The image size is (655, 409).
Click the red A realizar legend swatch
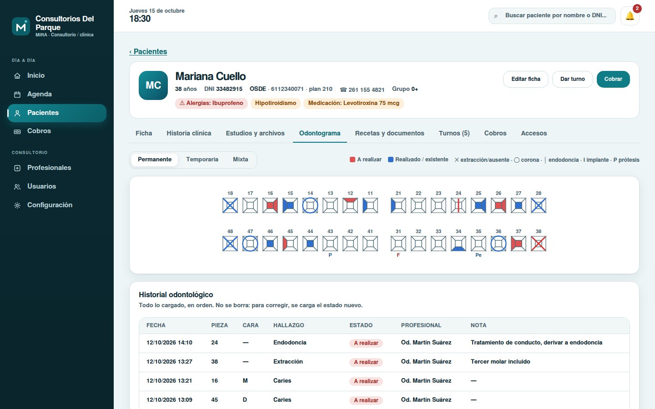[353, 160]
